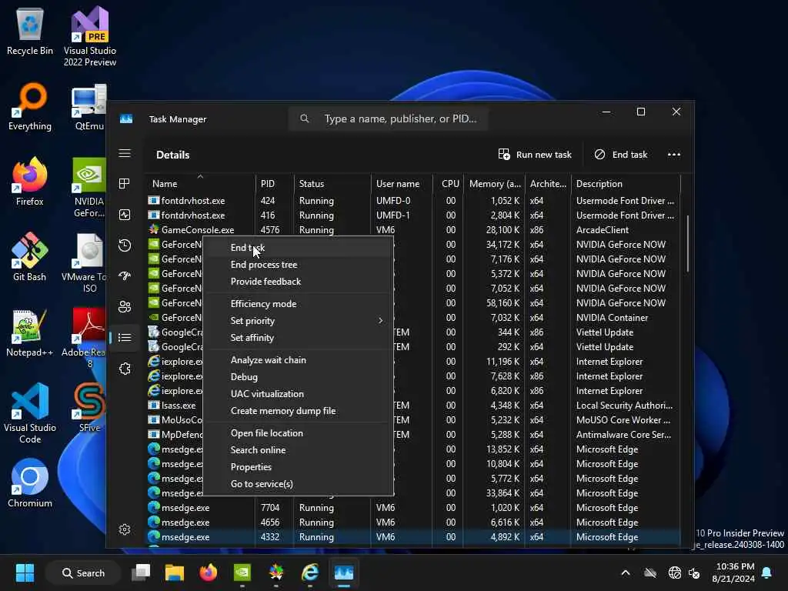Click the three-dot more options button
Screen dimensions: 788x591
point(674,154)
